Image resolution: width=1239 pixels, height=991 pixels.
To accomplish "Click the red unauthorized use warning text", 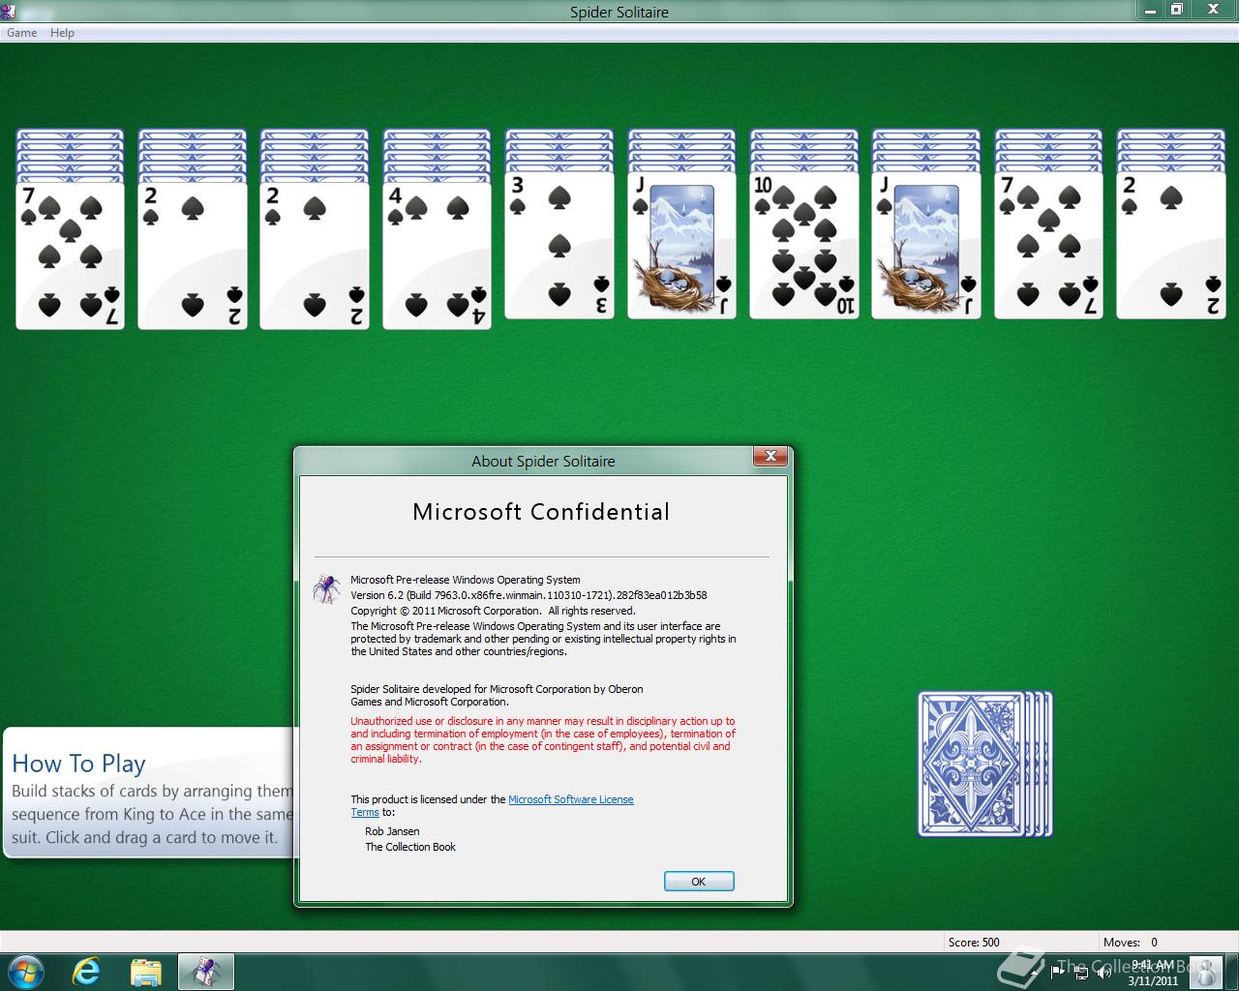I will coord(543,740).
